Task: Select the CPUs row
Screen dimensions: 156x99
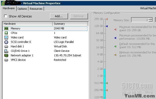Action: pos(45,33)
